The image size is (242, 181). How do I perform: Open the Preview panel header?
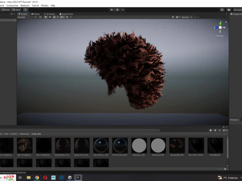[x=234, y=120]
